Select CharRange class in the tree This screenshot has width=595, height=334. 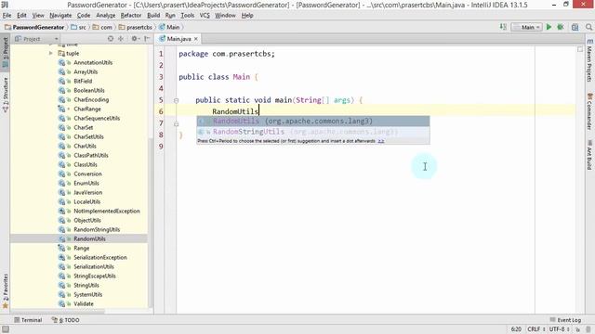click(87, 109)
